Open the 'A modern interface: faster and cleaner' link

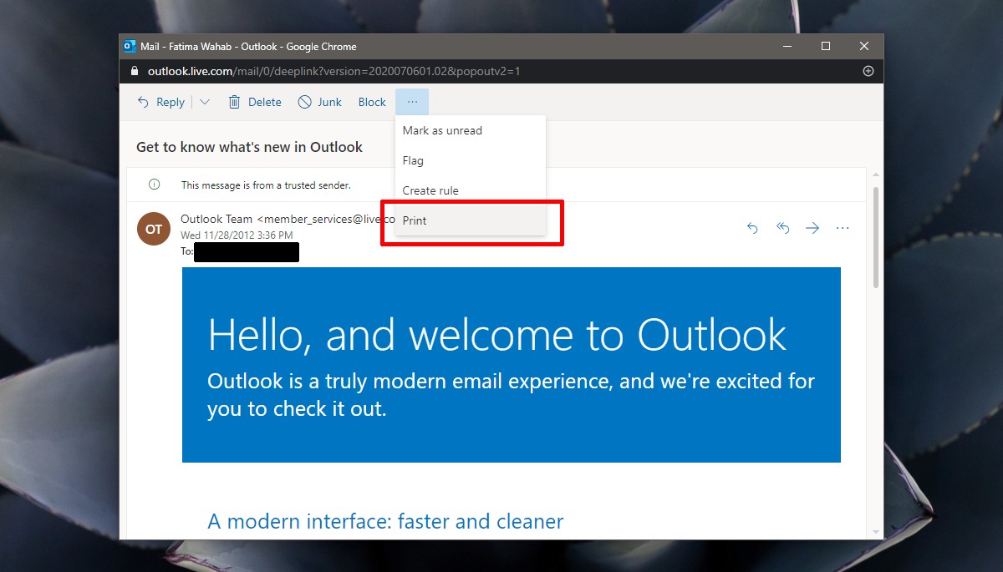click(384, 520)
